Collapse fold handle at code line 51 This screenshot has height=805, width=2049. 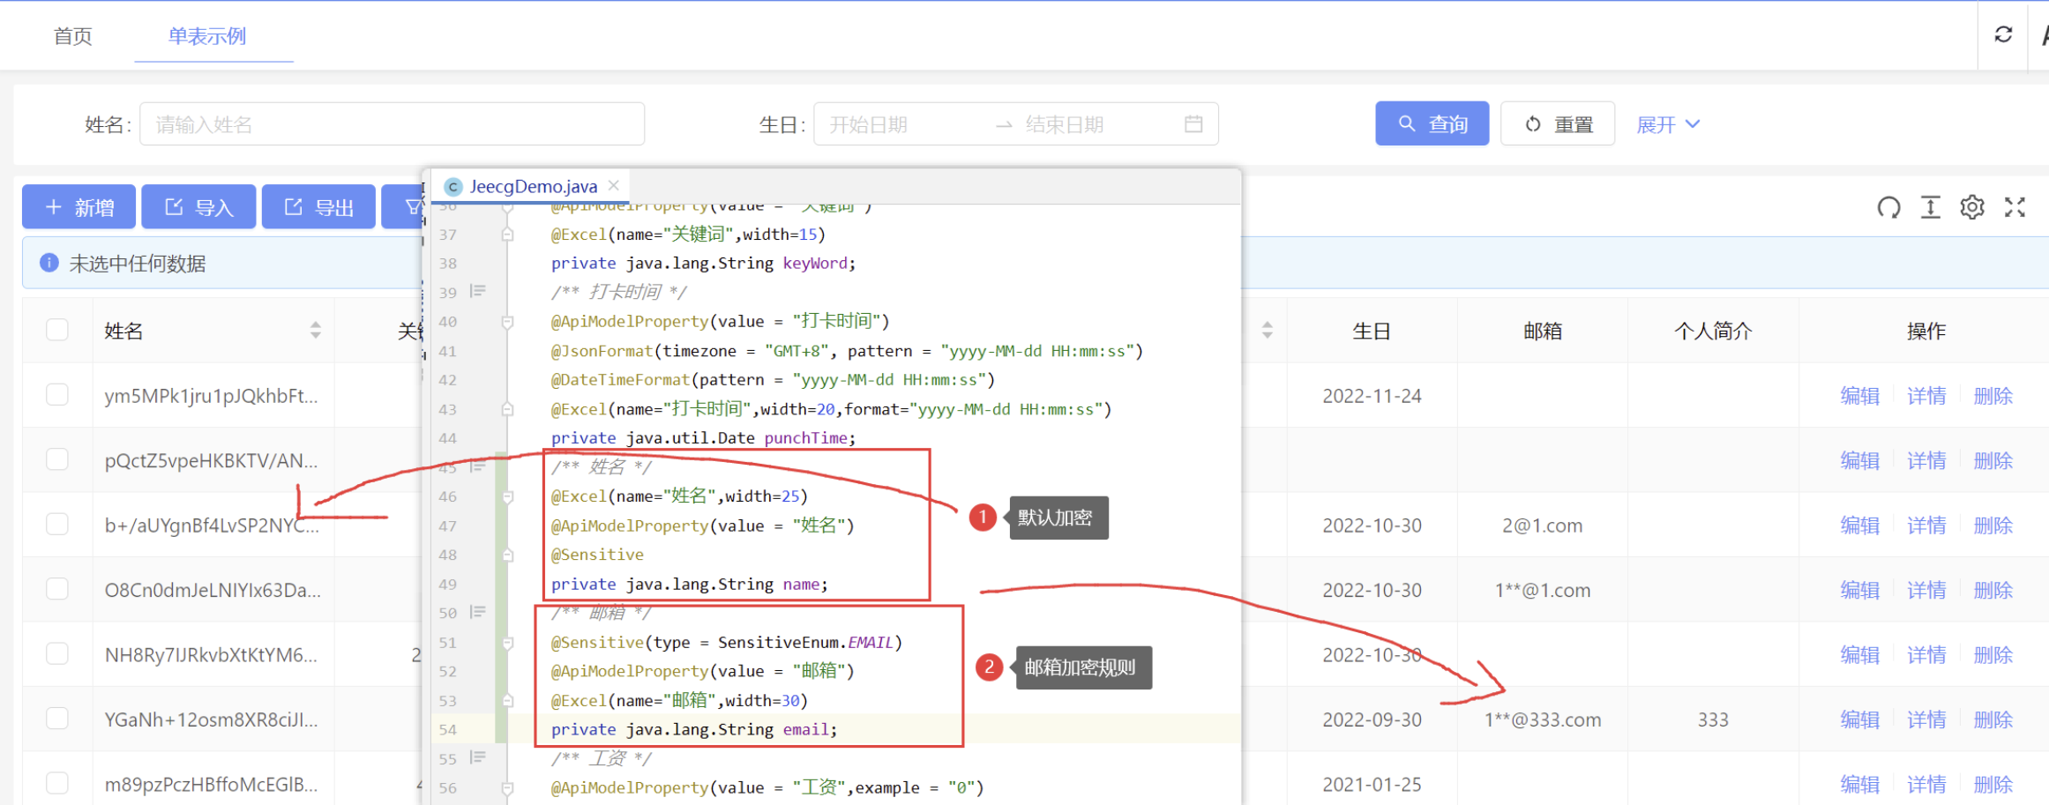(x=508, y=643)
